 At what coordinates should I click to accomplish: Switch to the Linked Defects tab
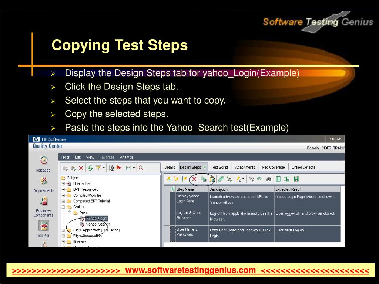tap(303, 167)
